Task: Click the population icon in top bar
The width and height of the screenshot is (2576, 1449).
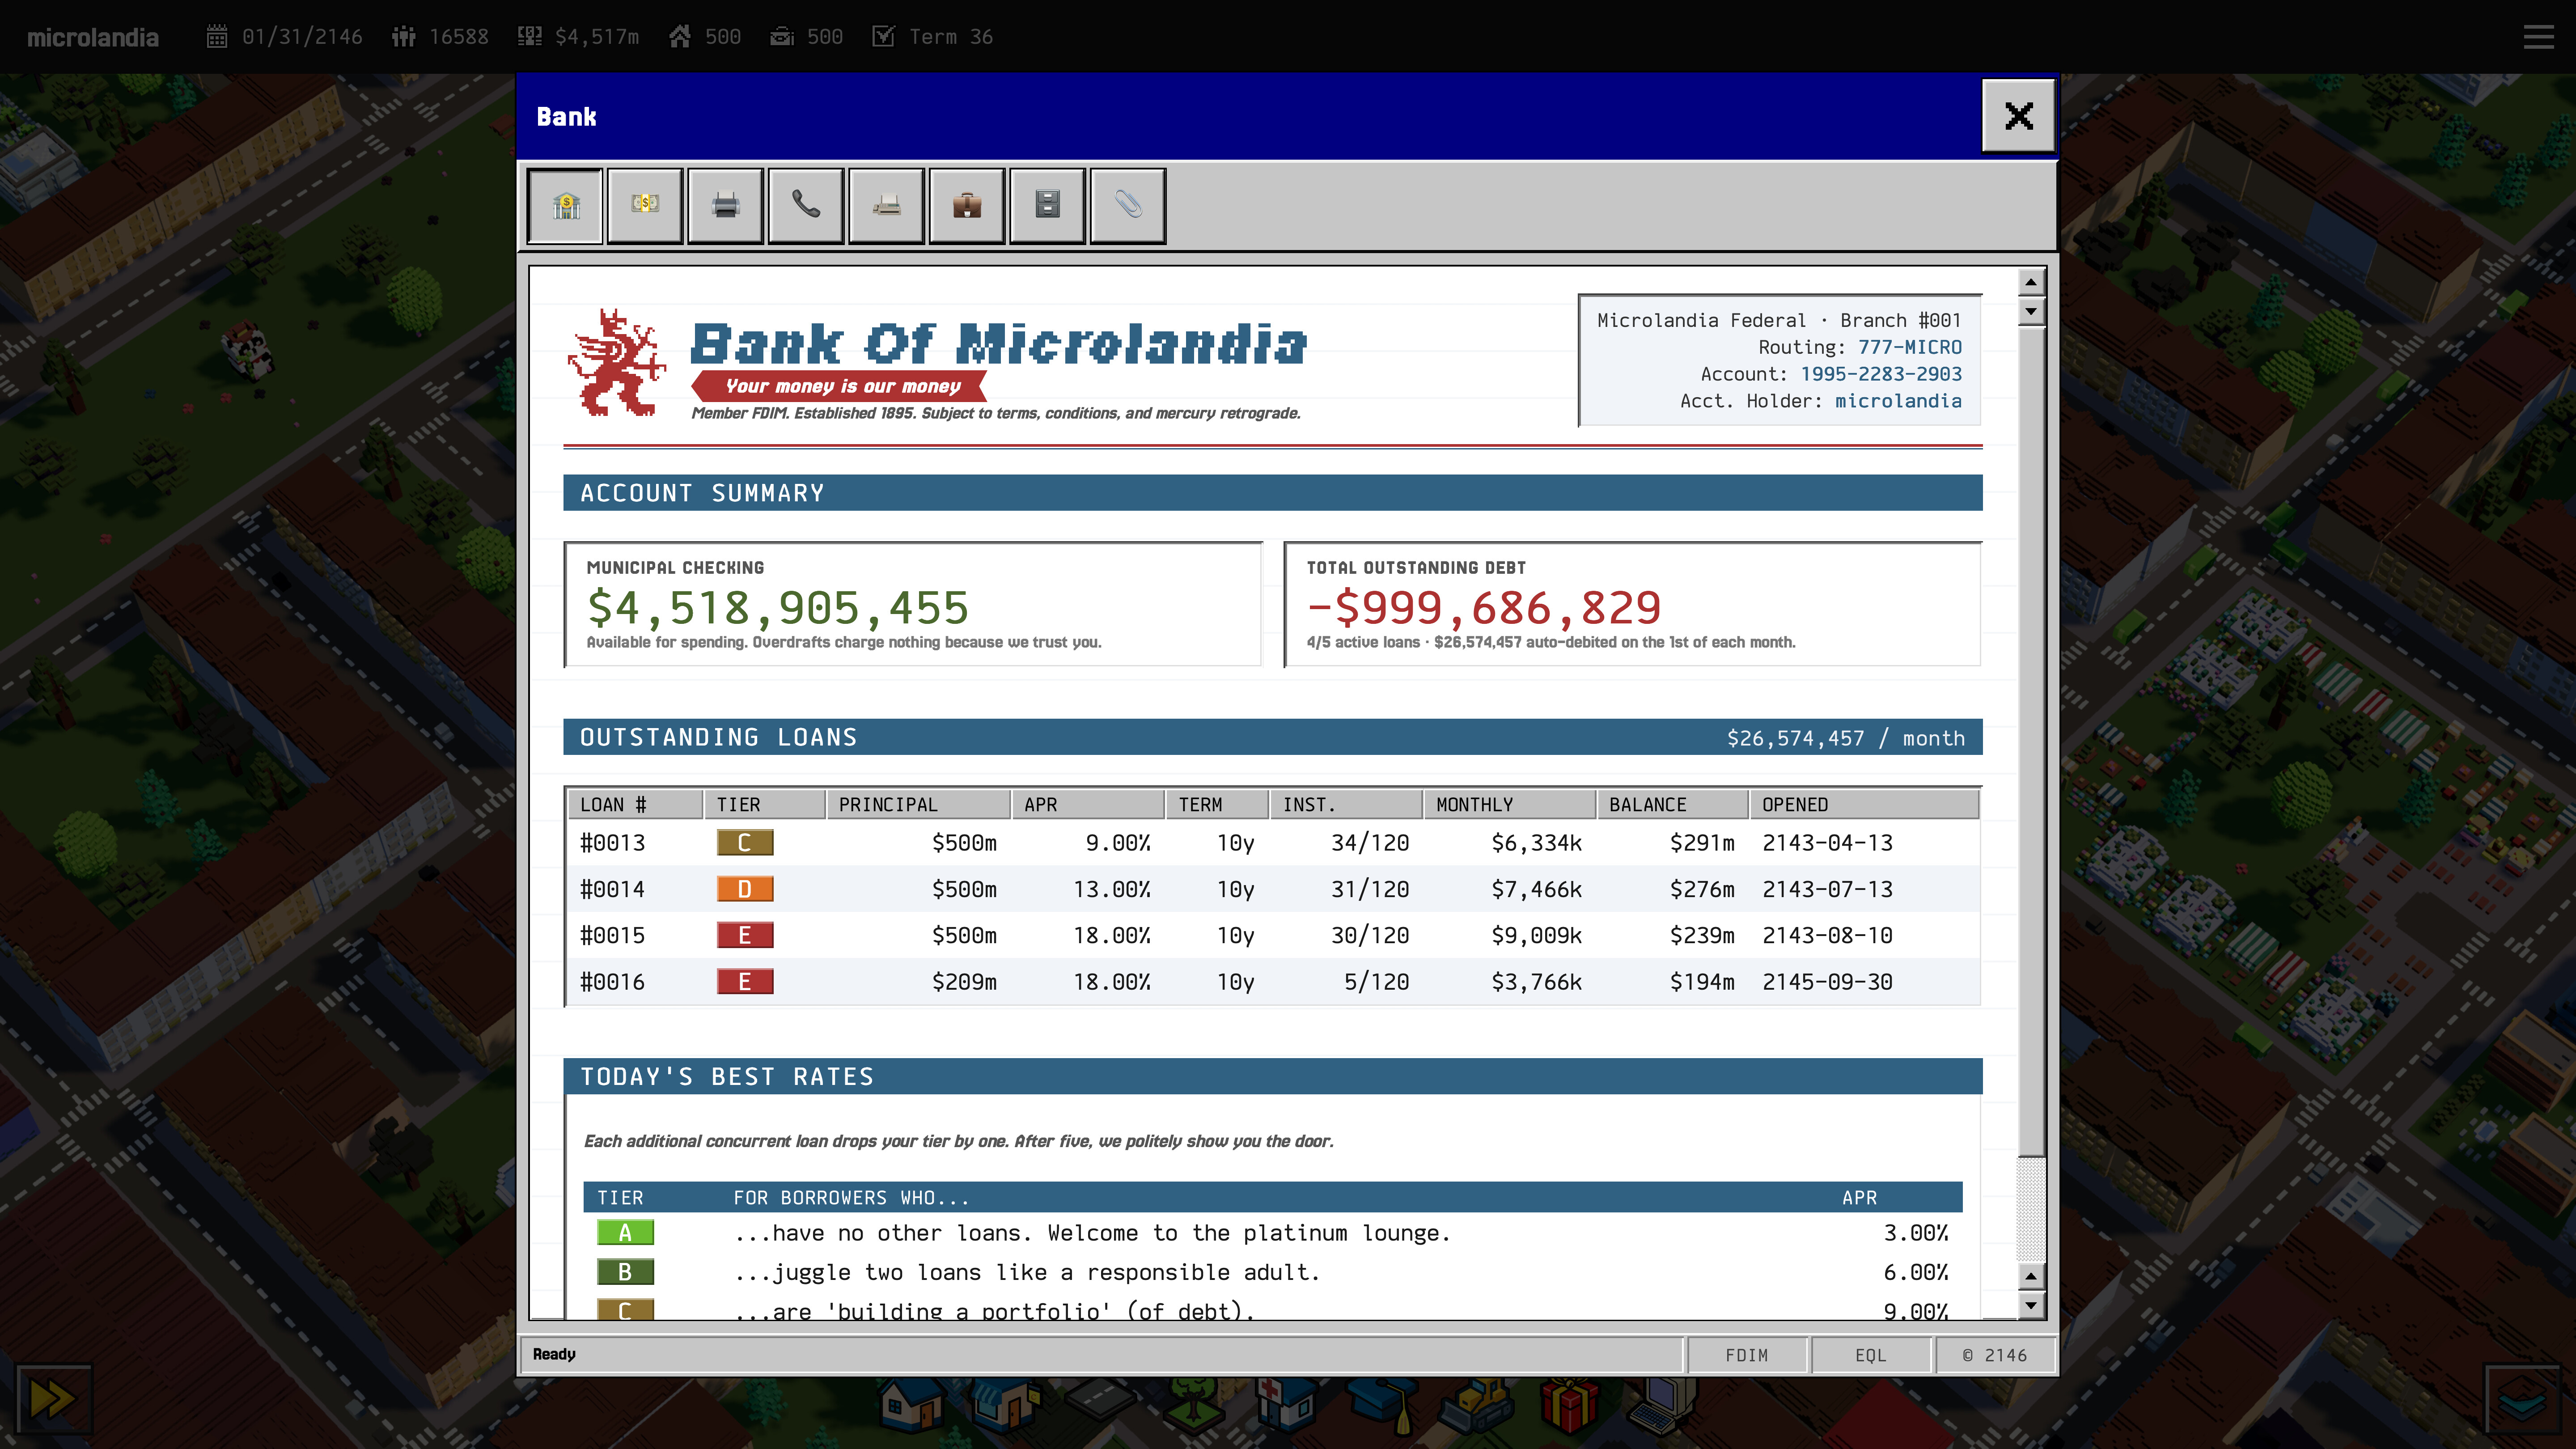Action: 403,37
